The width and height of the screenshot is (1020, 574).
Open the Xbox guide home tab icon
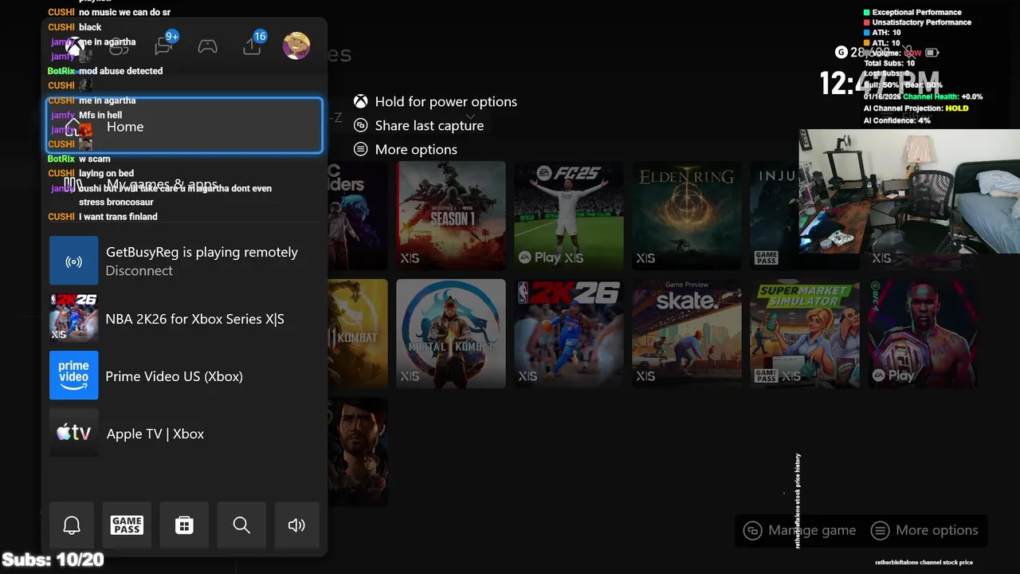pyautogui.click(x=74, y=46)
